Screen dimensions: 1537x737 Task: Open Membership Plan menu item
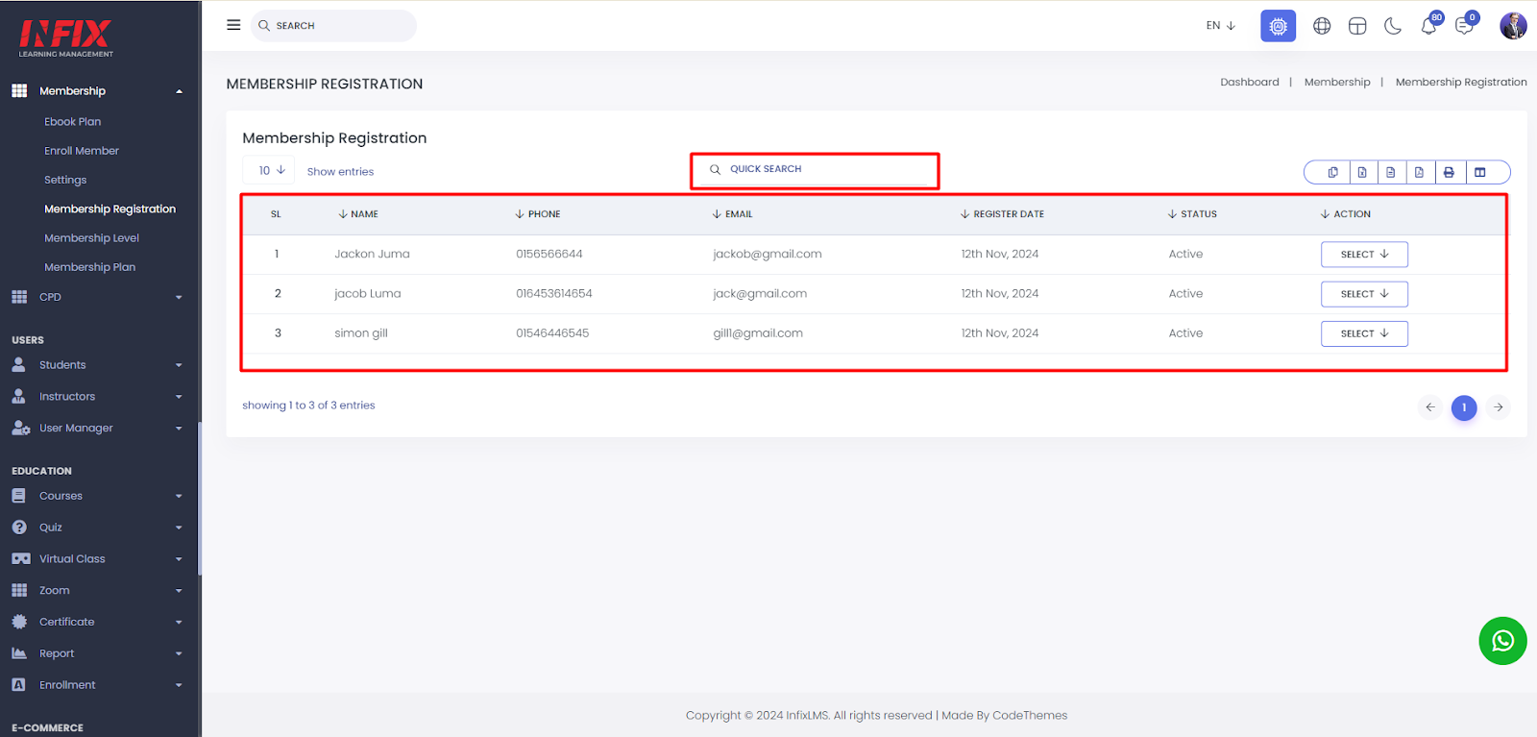89,267
